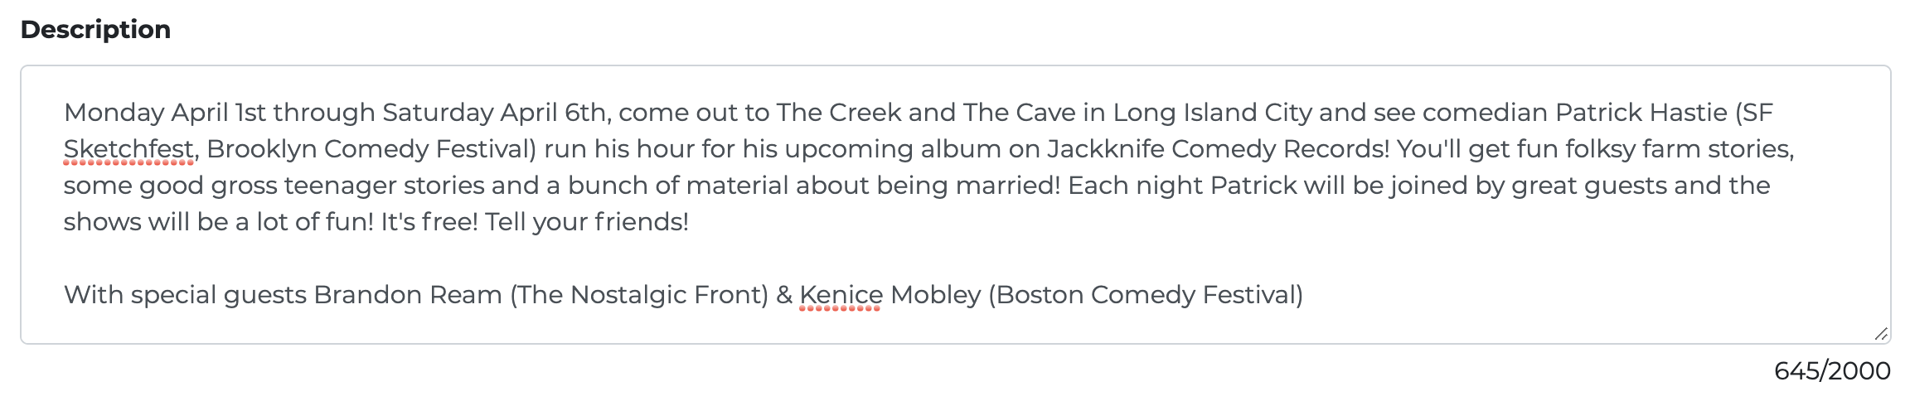
Task: Click the phrase 'Tell your friends!'
Action: point(587,222)
